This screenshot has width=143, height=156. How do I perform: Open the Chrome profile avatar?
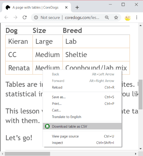[x=127, y=17]
